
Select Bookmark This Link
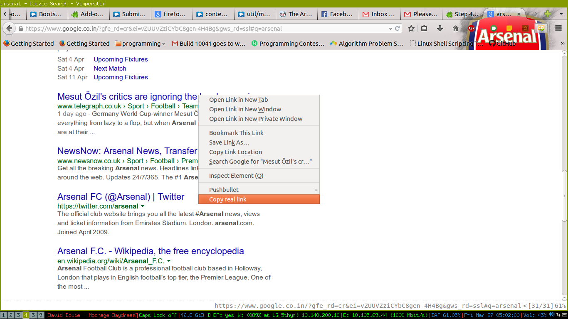pyautogui.click(x=259, y=133)
